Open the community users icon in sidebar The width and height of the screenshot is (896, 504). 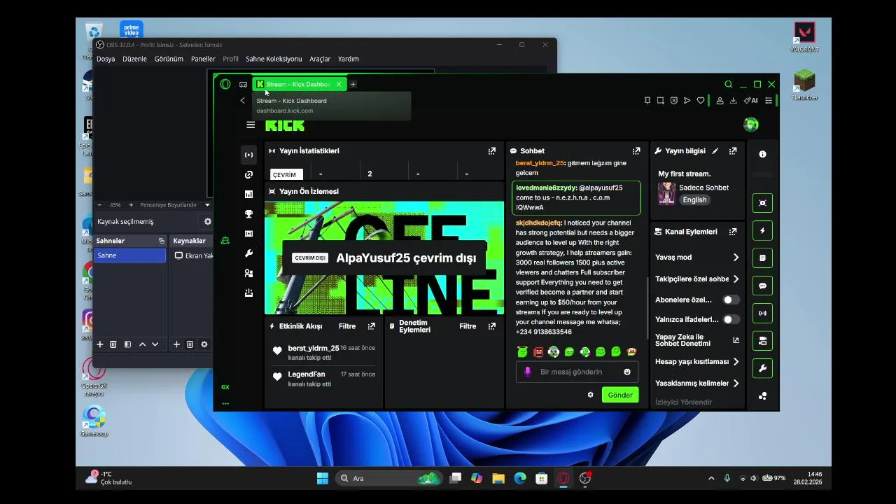[x=248, y=273]
